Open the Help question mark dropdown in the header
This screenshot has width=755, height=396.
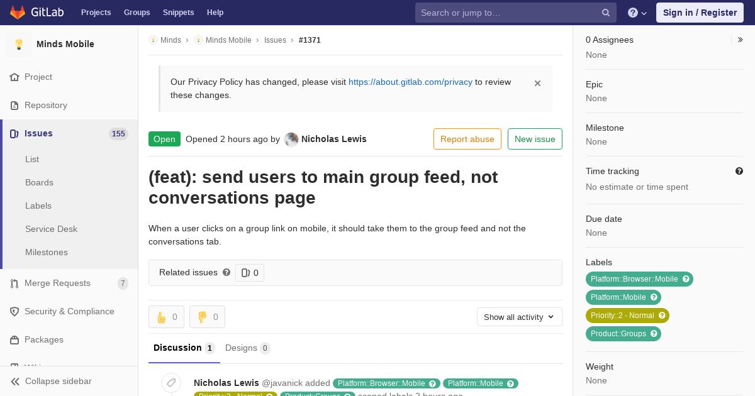coord(637,13)
